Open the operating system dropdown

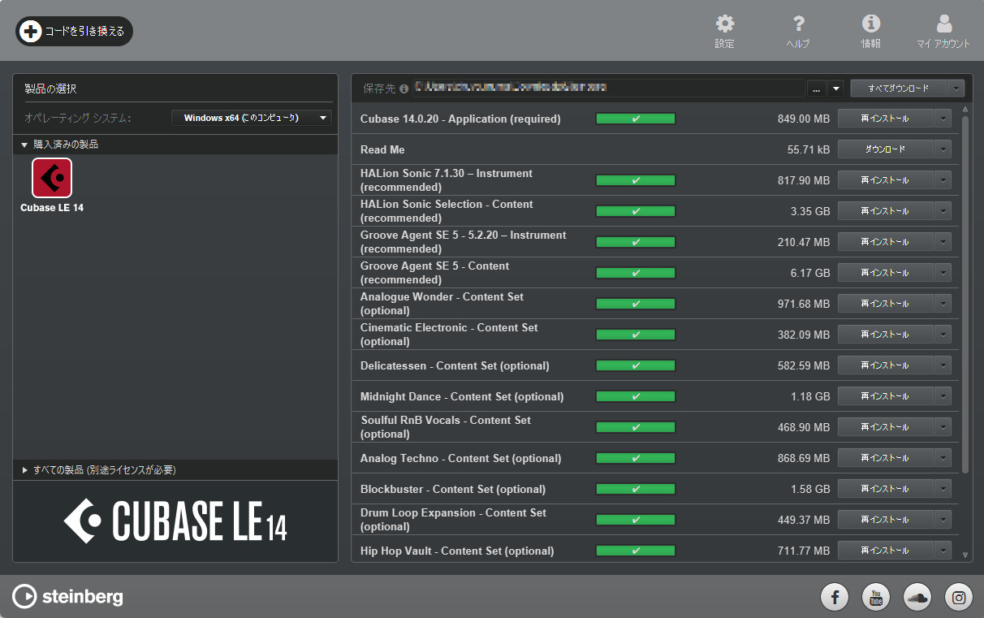click(x=252, y=118)
